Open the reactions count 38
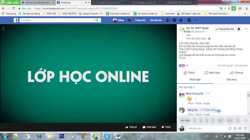 click(187, 65)
